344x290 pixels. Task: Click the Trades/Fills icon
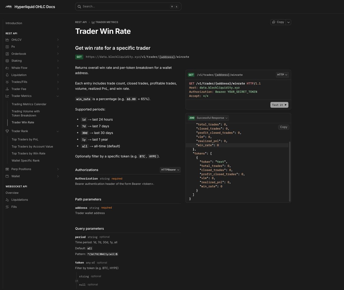point(7,82)
